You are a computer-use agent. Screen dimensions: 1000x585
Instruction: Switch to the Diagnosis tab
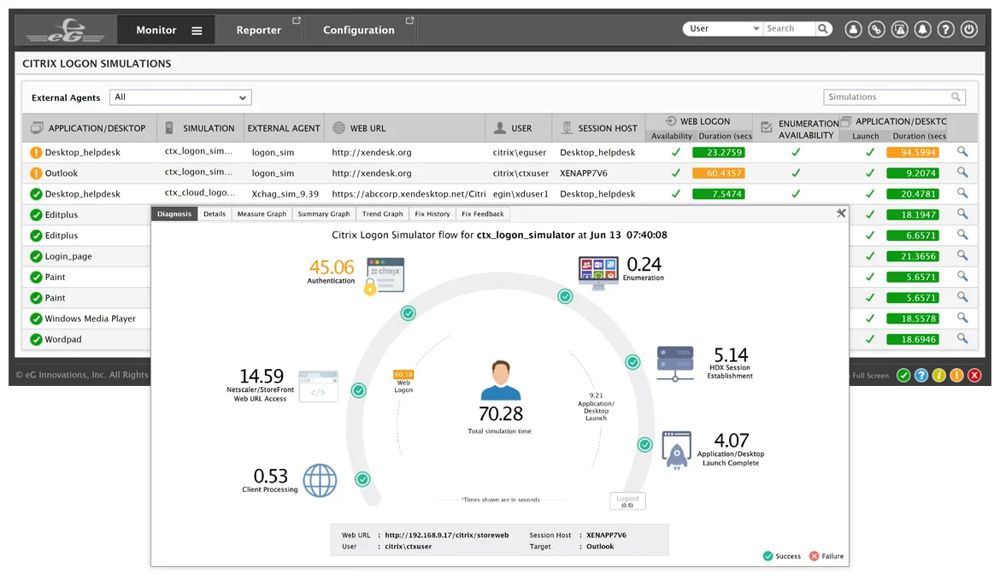174,214
